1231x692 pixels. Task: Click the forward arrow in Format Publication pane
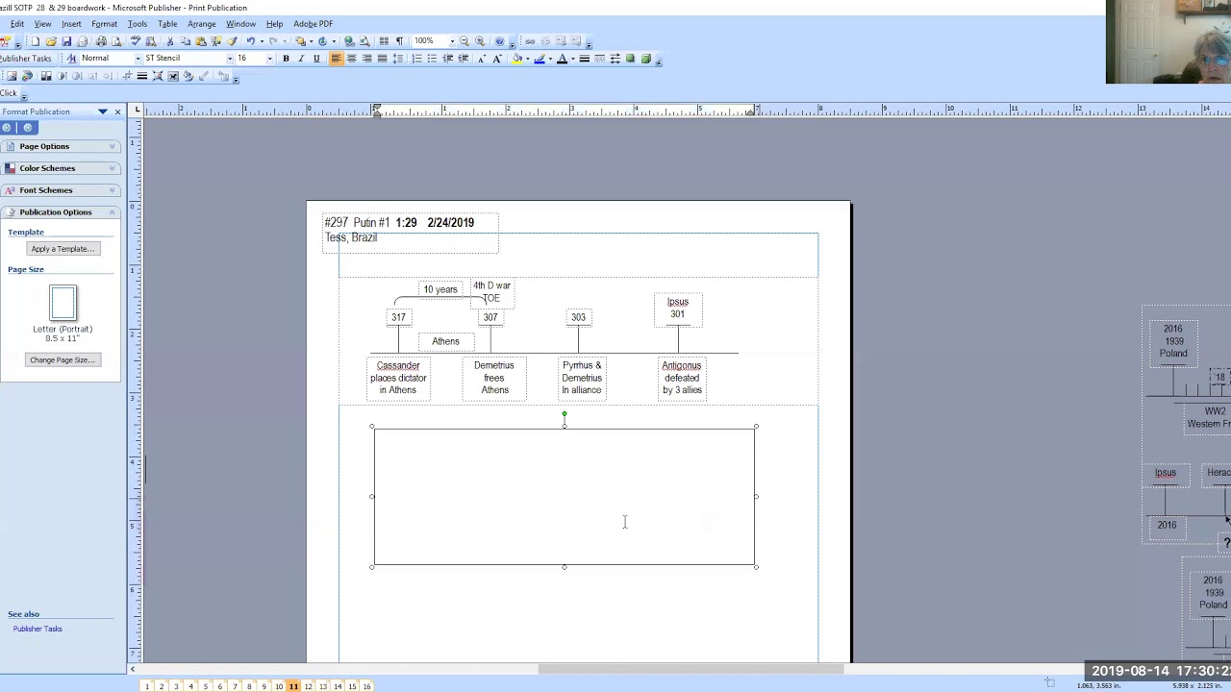27,128
